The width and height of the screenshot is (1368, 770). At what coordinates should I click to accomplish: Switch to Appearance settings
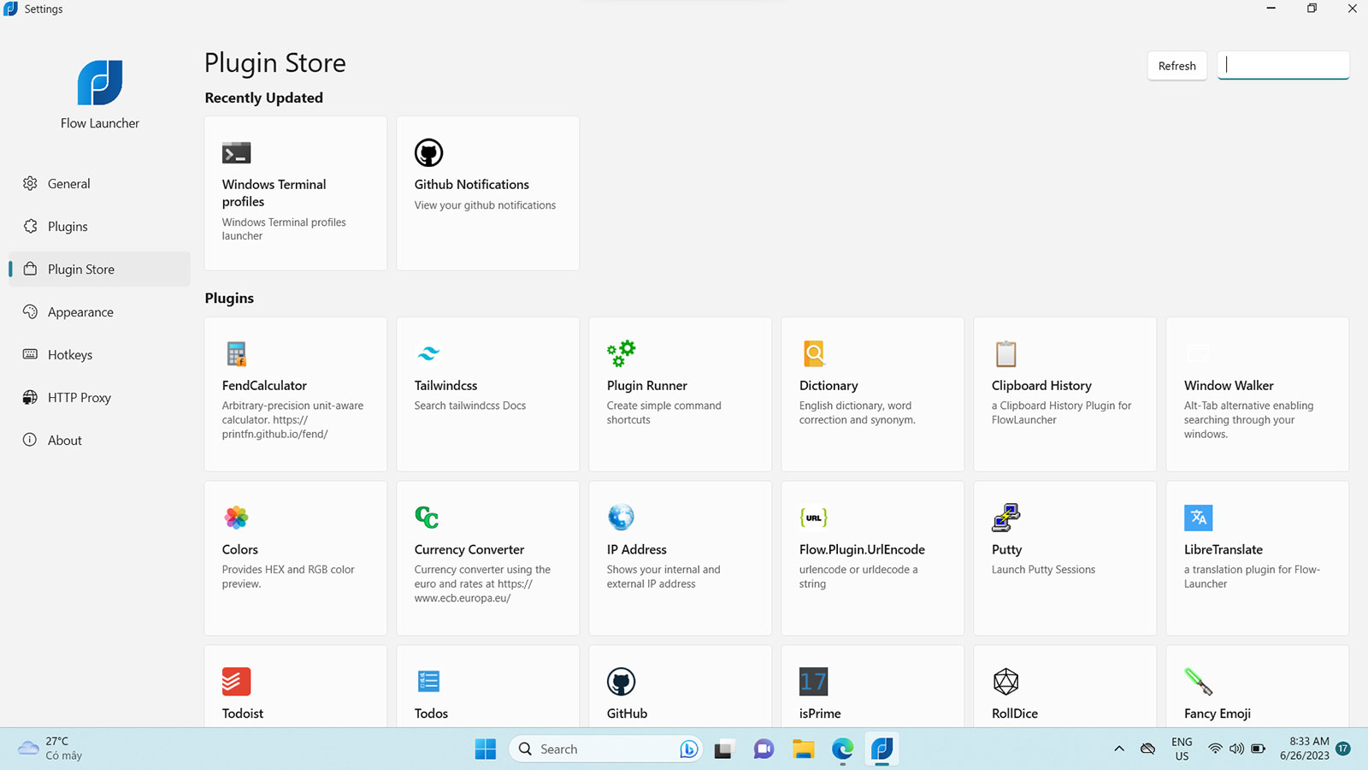(99, 312)
